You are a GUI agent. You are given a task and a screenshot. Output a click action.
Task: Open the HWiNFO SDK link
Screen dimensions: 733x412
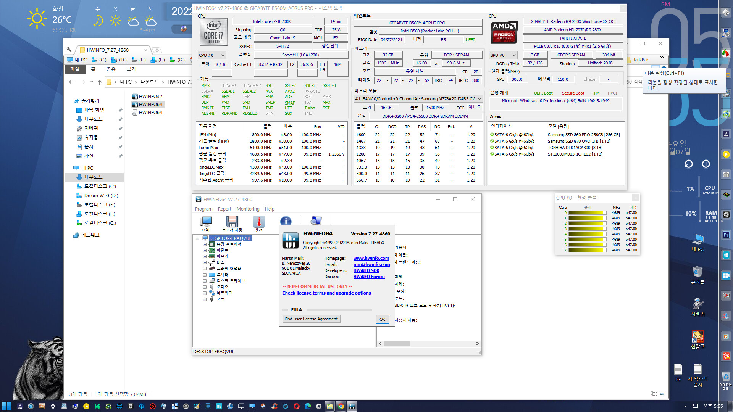tap(366, 270)
